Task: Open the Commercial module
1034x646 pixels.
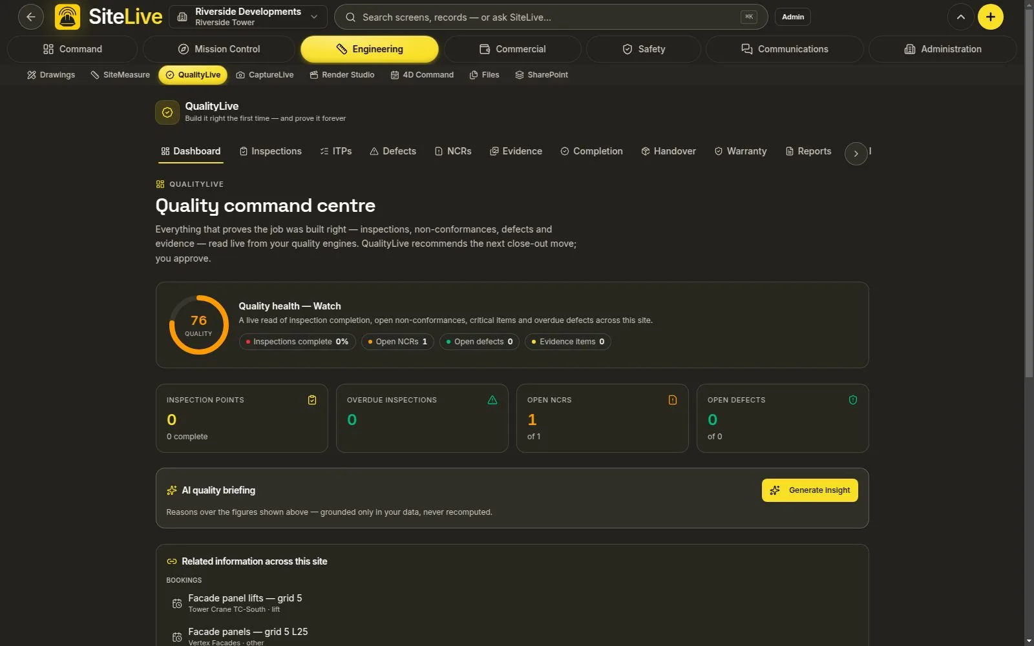Action: 512,49
